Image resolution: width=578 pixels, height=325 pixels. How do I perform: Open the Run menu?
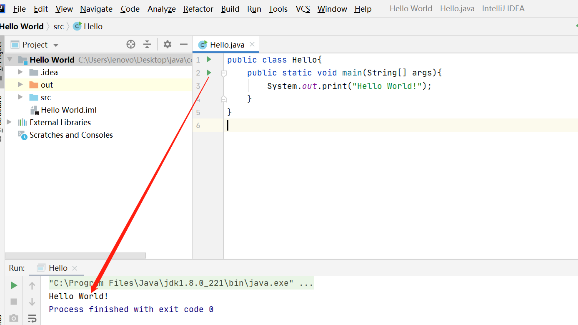pyautogui.click(x=254, y=9)
